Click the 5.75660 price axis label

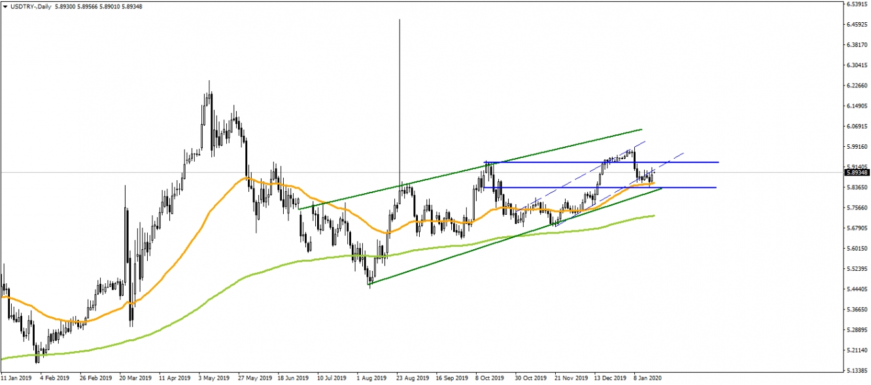click(x=857, y=208)
